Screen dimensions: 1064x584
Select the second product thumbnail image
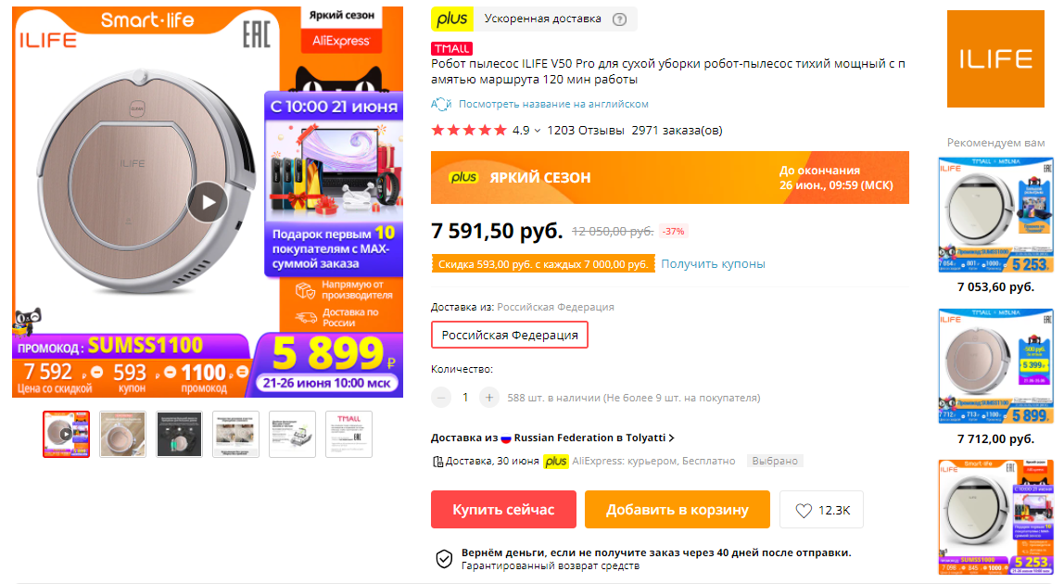pos(123,434)
